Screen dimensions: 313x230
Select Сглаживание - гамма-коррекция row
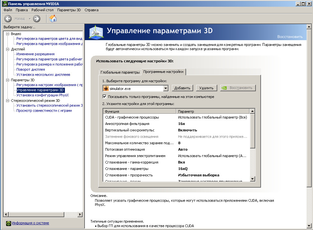(x=176, y=162)
